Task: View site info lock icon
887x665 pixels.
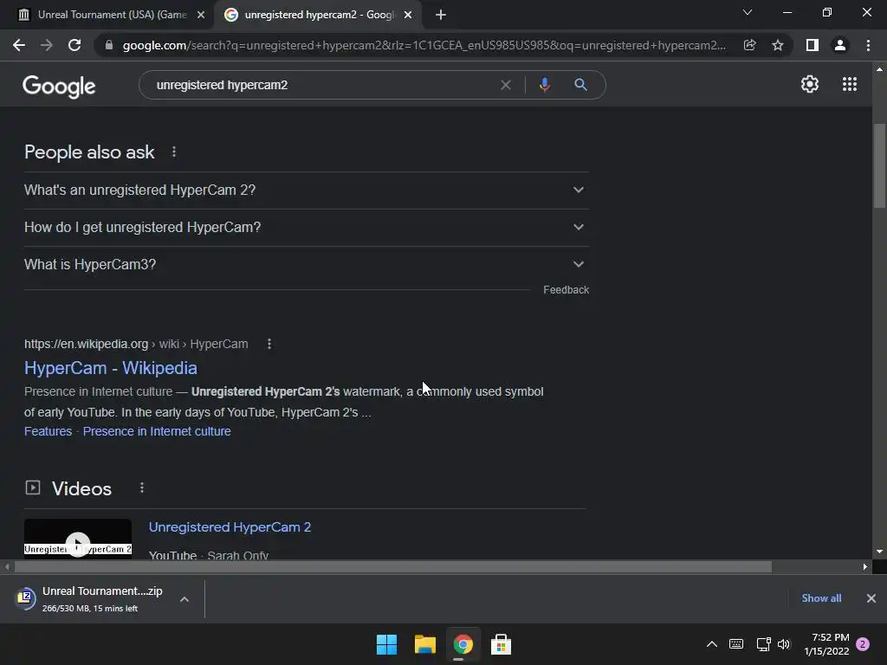Action: 108,45
